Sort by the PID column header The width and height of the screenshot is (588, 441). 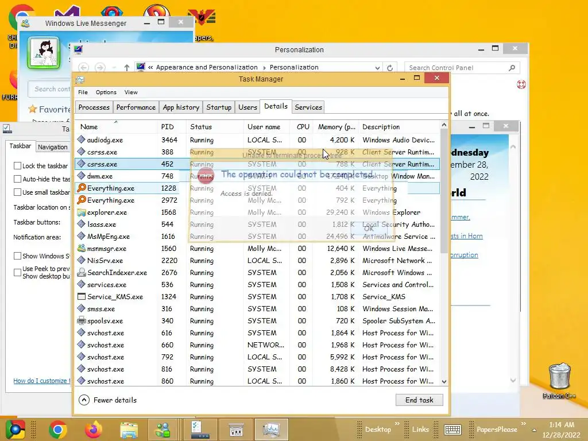[x=171, y=127]
